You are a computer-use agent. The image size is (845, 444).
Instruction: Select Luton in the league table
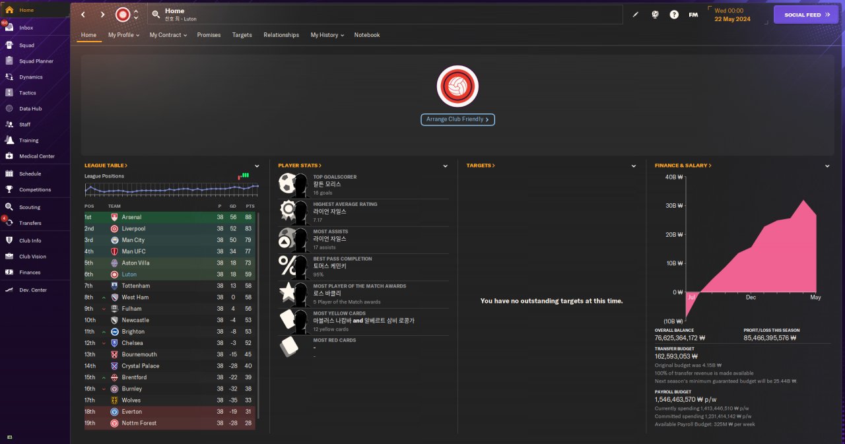point(170,274)
